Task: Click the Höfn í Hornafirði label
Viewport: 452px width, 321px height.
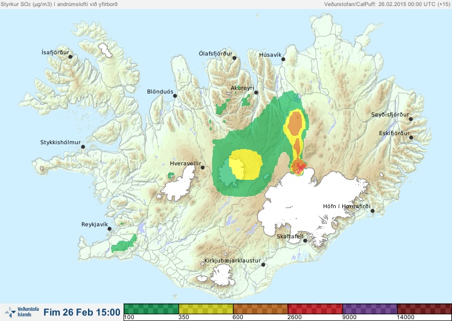Action: click(x=347, y=206)
